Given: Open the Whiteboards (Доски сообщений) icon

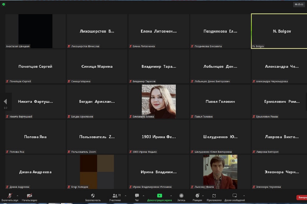Looking at the screenshot, I should point(235,196).
